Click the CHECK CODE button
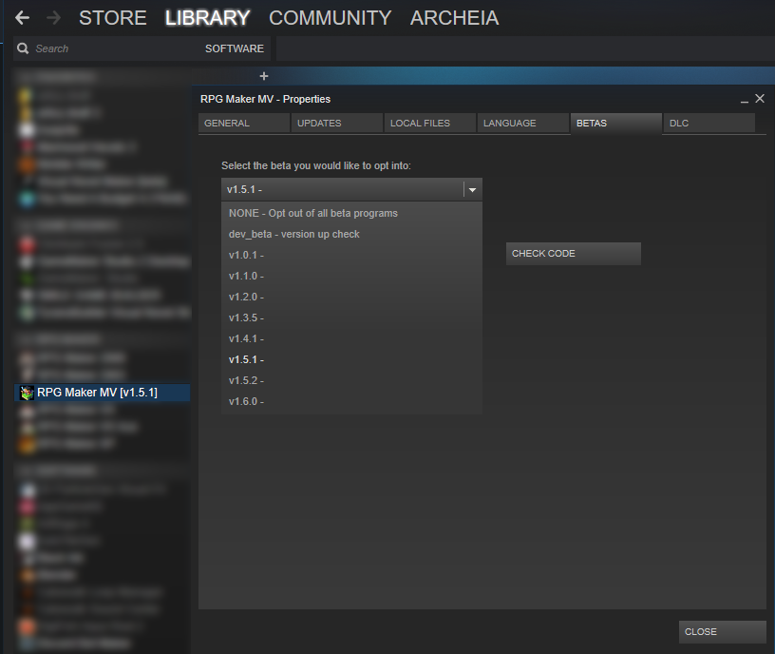The height and width of the screenshot is (654, 775). tap(574, 253)
